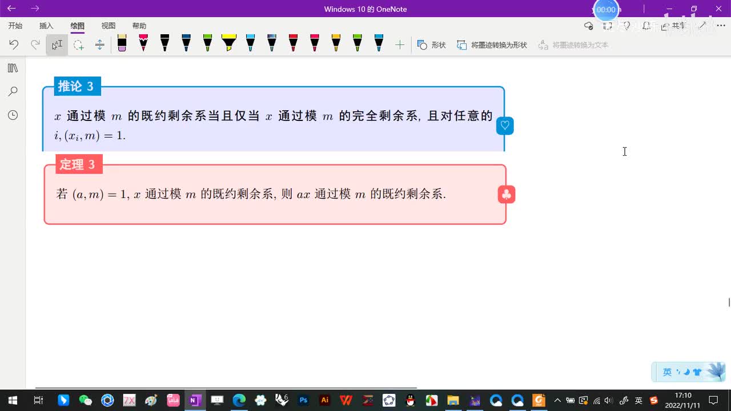Choose the add or remove space tool

99,45
